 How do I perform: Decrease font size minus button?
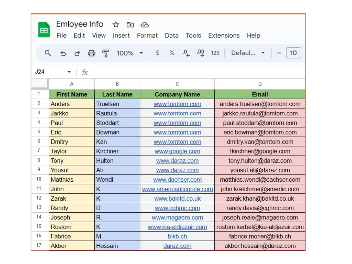pyautogui.click(x=279, y=53)
